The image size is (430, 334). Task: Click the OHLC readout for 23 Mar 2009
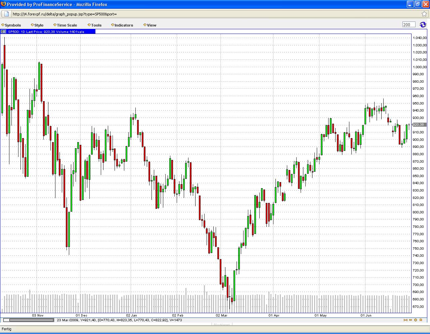120,320
